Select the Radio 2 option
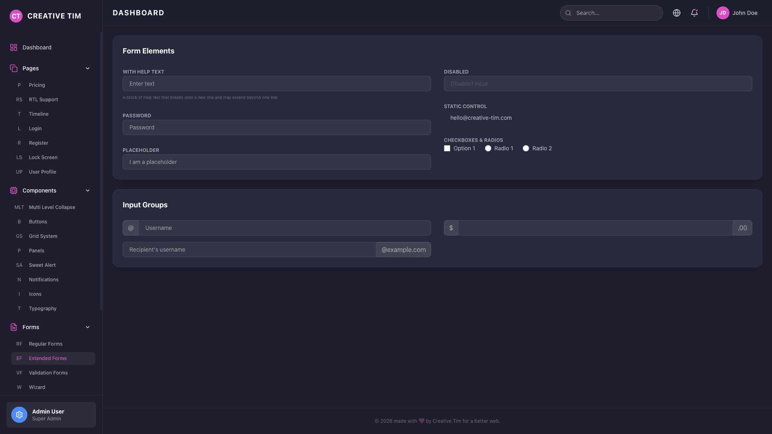The image size is (772, 434). 526,148
